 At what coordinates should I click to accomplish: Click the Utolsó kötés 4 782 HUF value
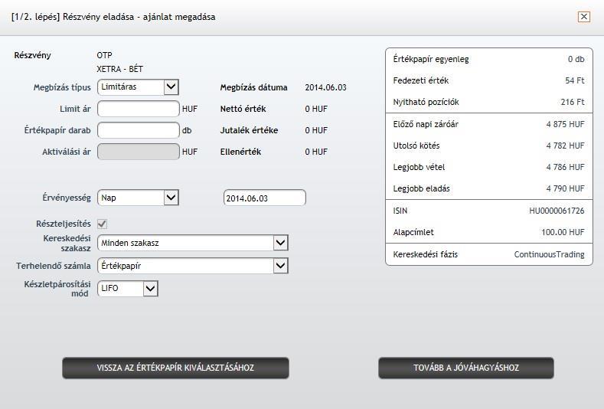(x=565, y=146)
